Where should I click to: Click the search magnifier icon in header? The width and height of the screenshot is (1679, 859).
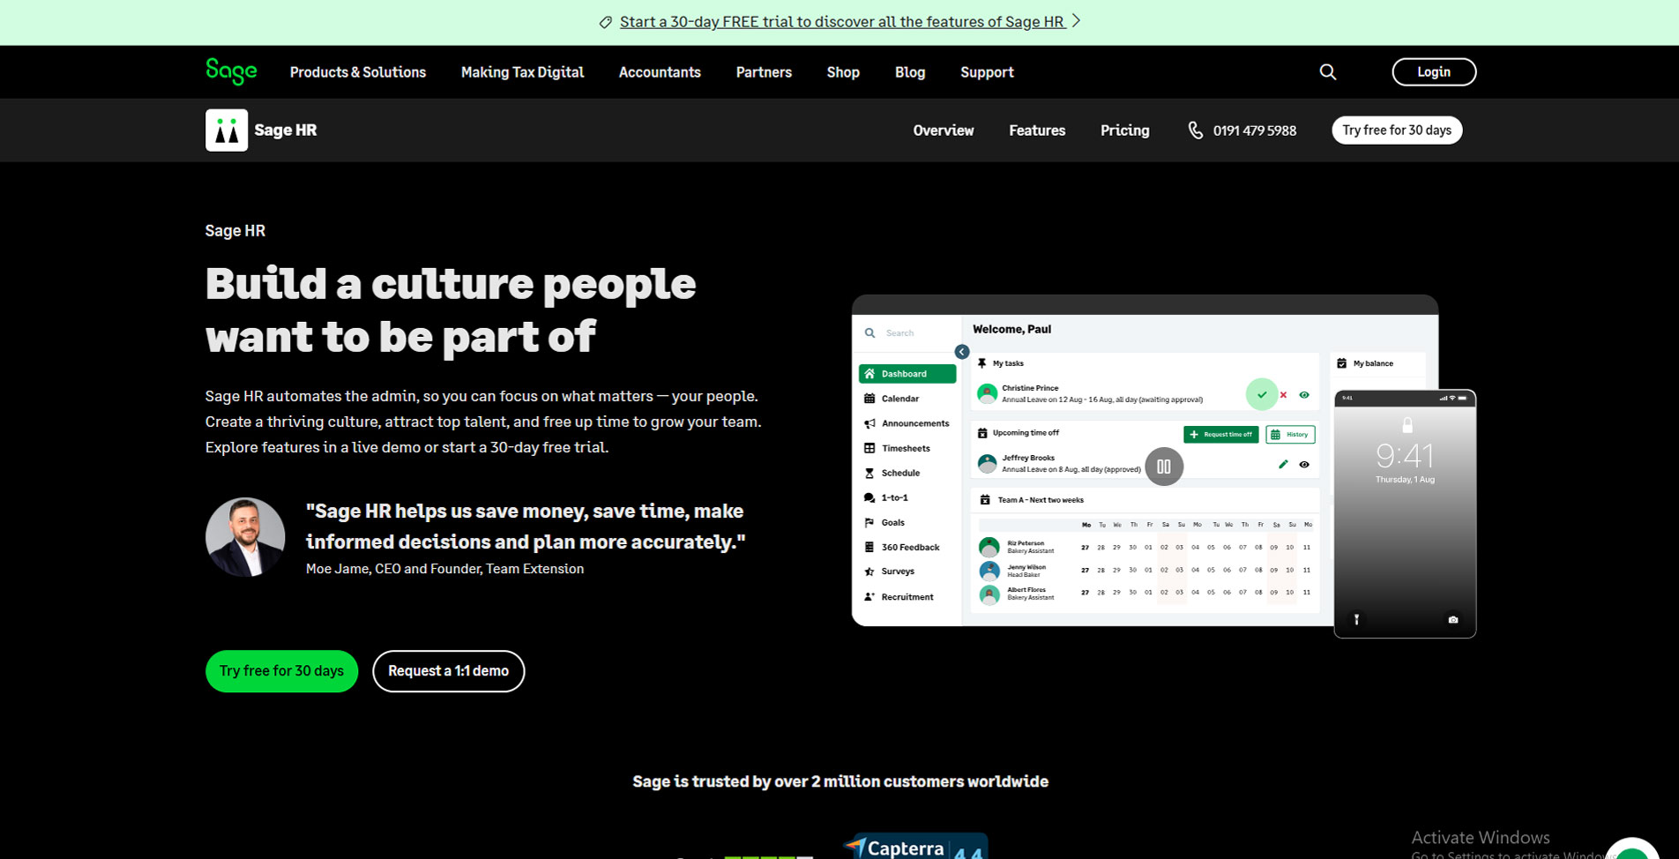(x=1327, y=72)
